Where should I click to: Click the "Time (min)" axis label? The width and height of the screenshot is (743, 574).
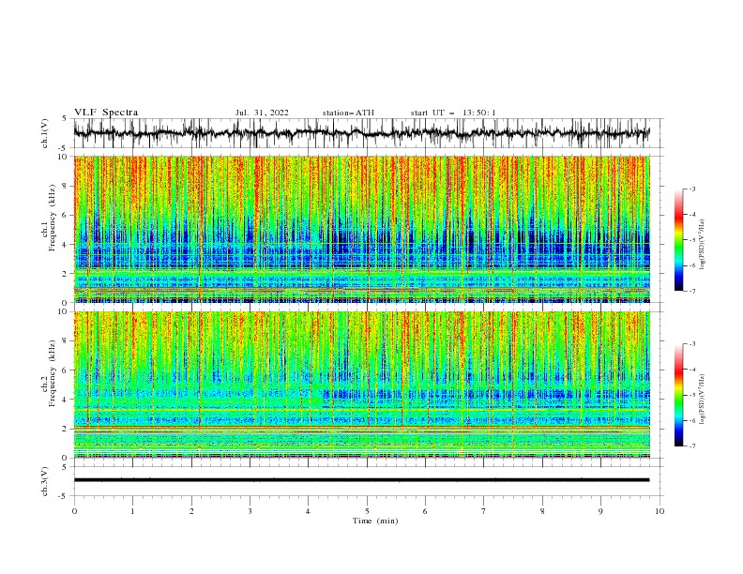[375, 521]
